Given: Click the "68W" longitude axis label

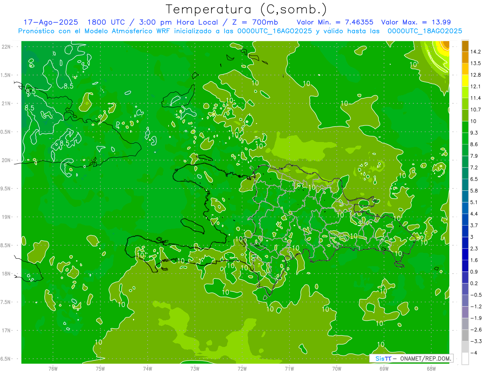Looking at the screenshot, I should [431, 368].
